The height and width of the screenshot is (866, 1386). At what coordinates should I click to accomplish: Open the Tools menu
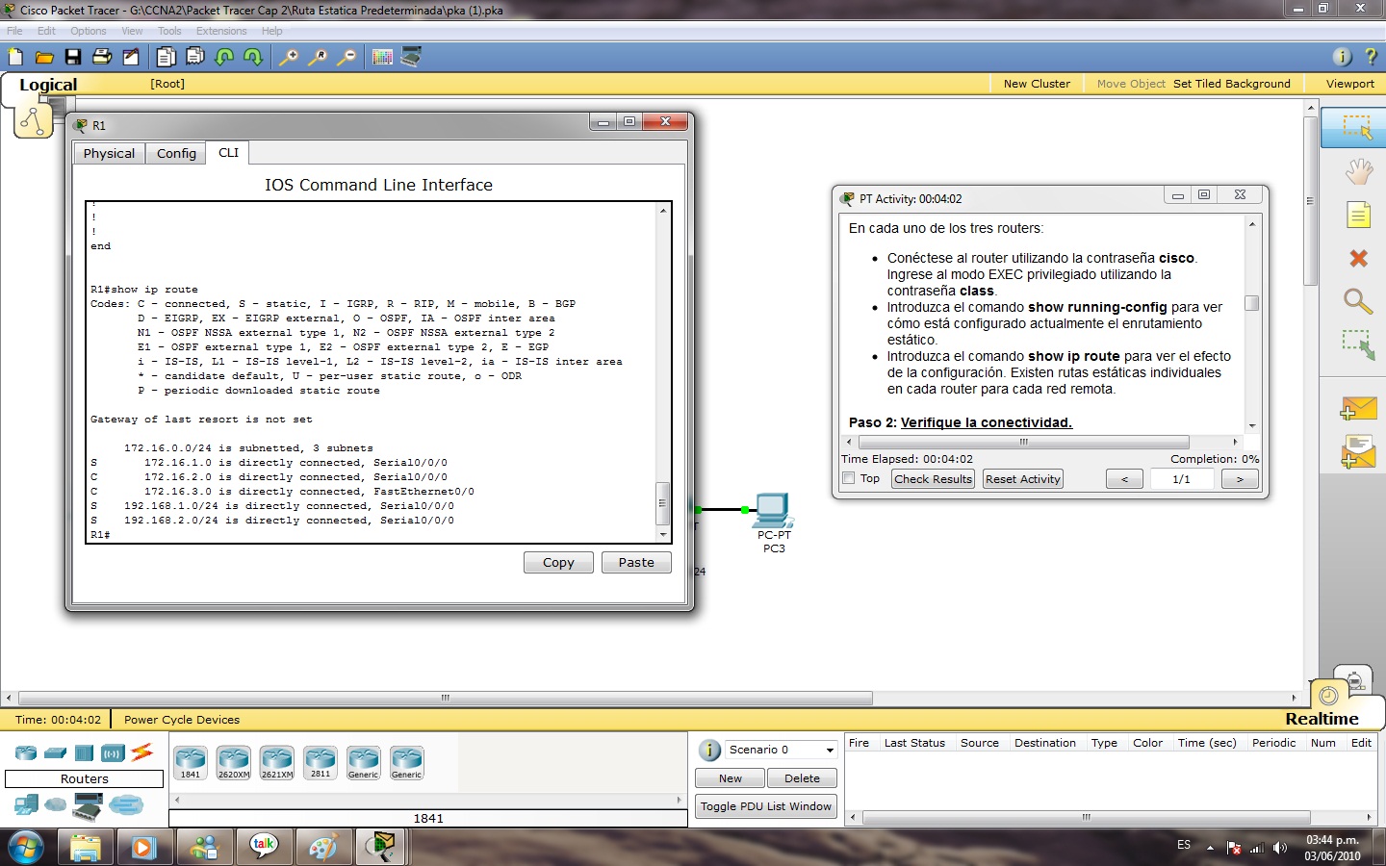(169, 31)
